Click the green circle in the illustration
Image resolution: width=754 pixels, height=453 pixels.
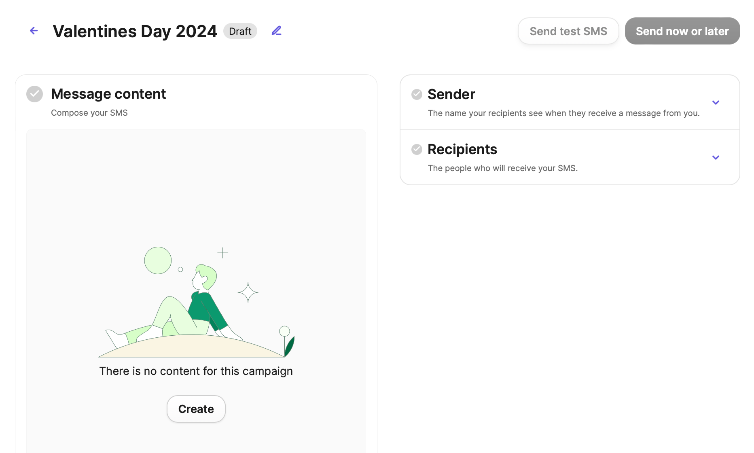pos(158,260)
